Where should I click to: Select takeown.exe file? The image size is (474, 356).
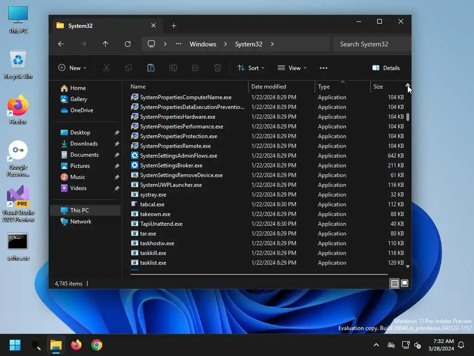[155, 214]
